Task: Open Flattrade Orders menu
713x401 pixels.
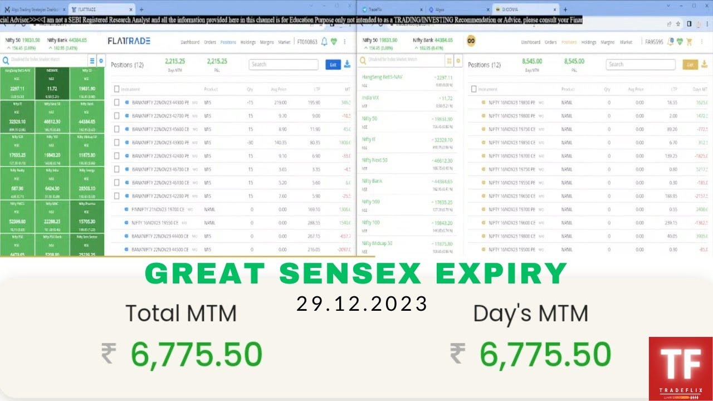Action: 210,42
